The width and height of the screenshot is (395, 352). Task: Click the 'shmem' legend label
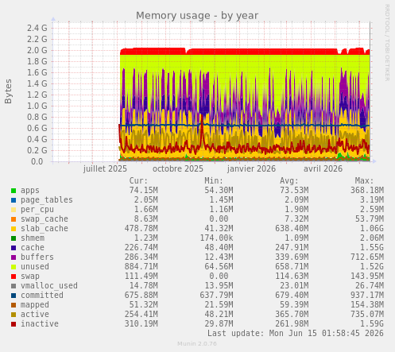pos(33,238)
